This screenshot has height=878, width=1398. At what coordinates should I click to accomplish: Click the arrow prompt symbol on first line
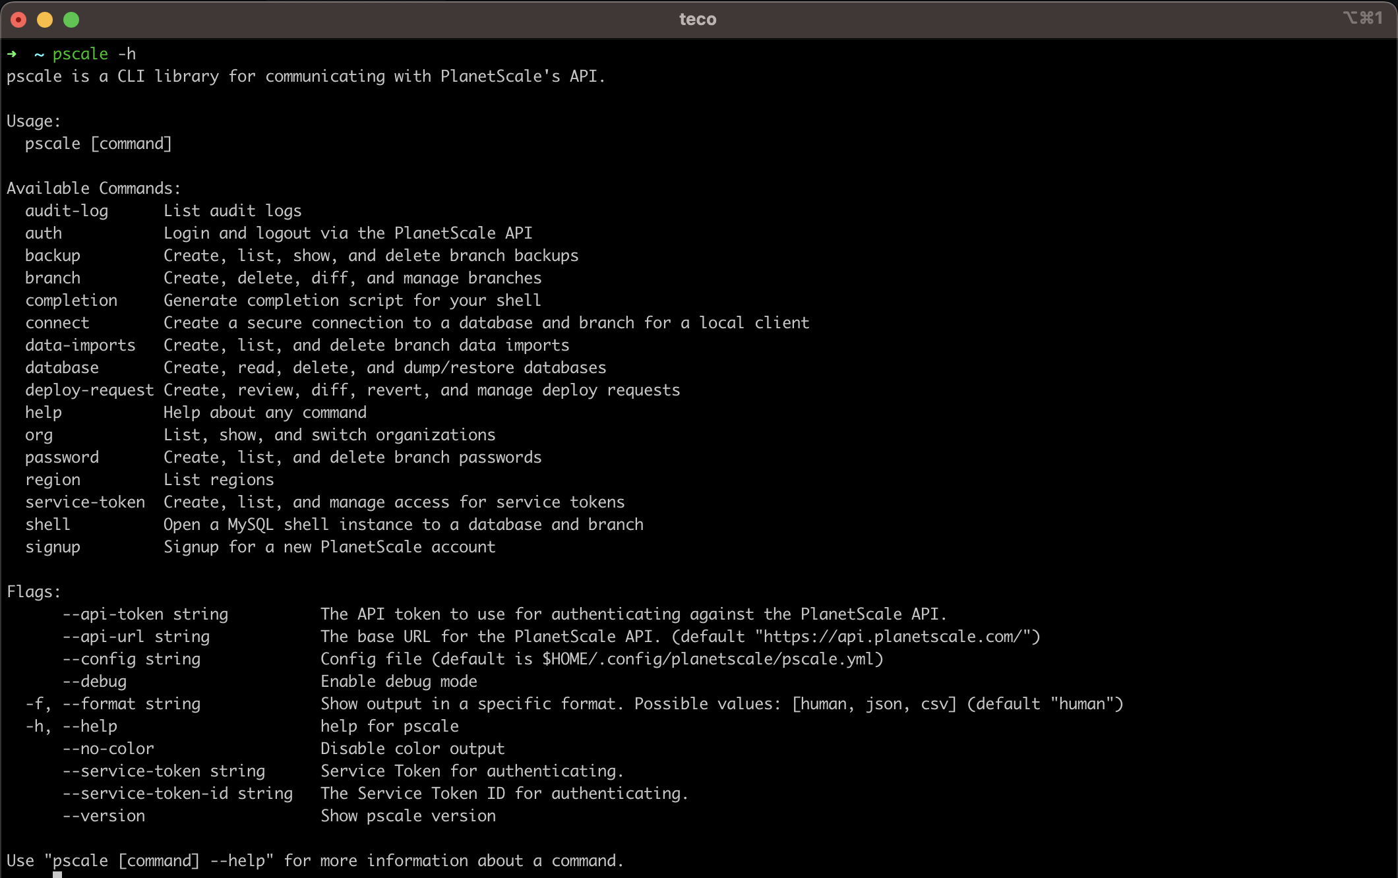coord(11,53)
